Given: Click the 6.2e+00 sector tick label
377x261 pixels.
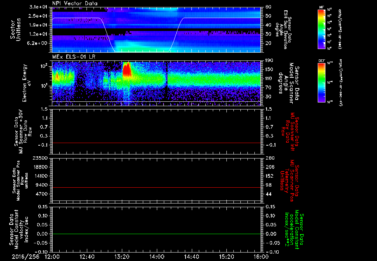Looking at the screenshot, I should pyautogui.click(x=38, y=43).
